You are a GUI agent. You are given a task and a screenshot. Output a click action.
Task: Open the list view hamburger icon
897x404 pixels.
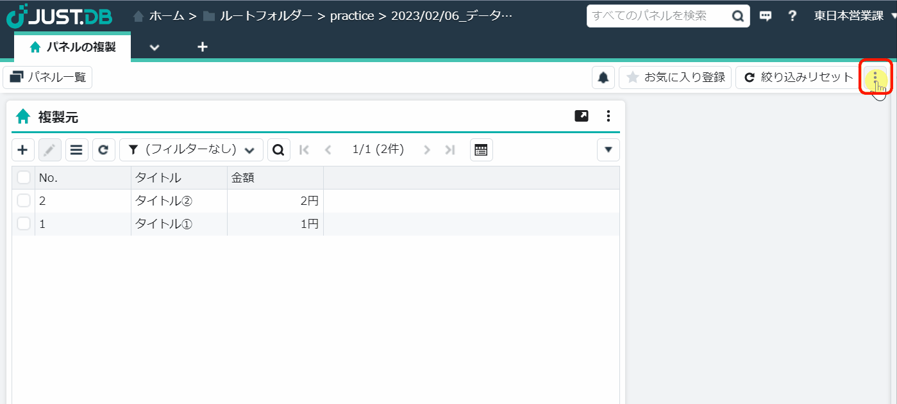[76, 149]
